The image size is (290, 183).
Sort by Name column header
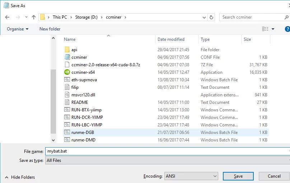point(70,39)
